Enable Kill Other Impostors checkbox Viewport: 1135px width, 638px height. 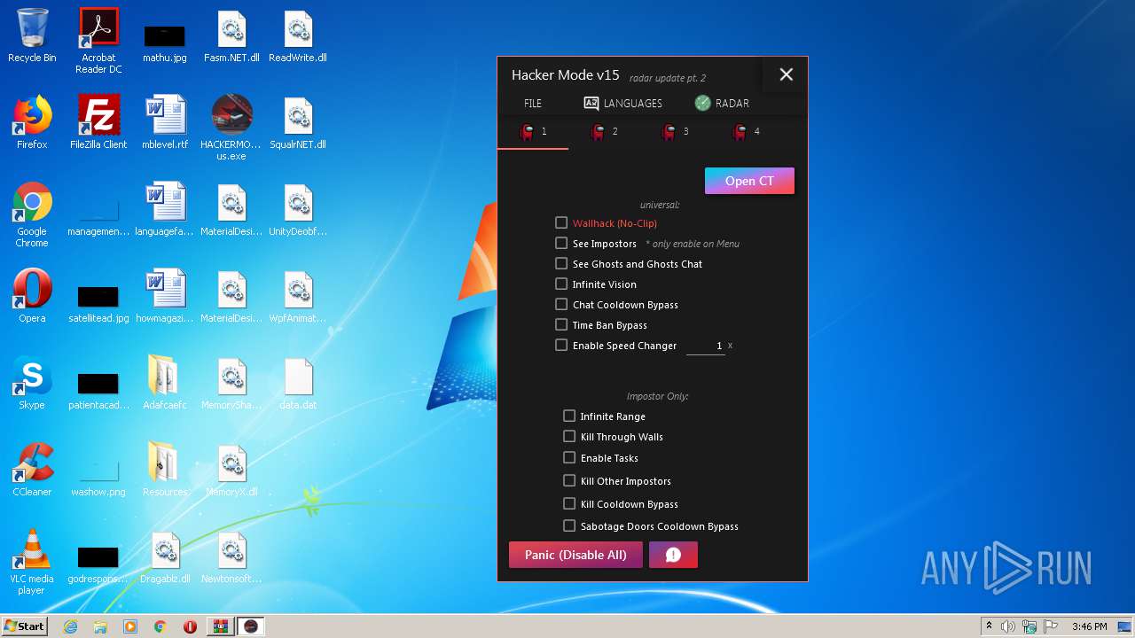coord(569,481)
